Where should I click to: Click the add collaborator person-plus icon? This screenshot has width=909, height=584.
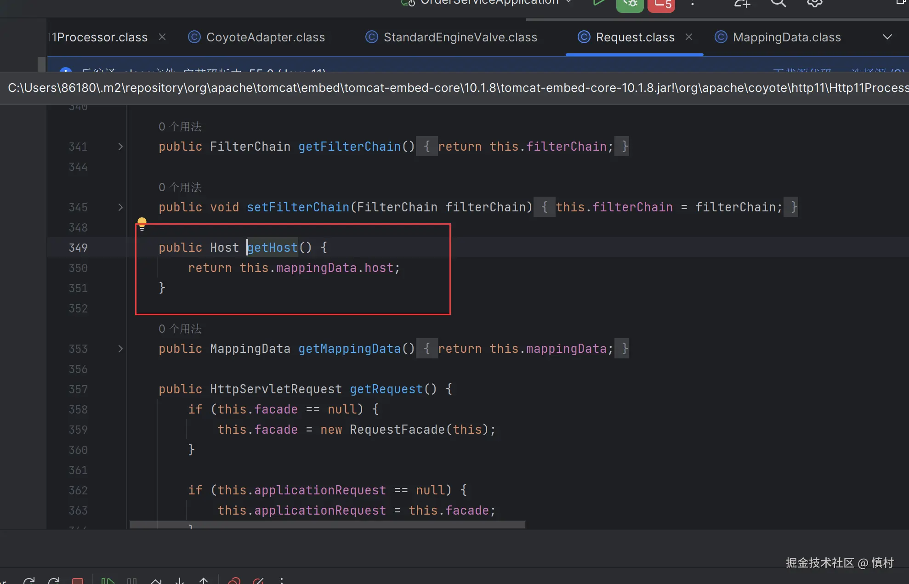click(742, 4)
